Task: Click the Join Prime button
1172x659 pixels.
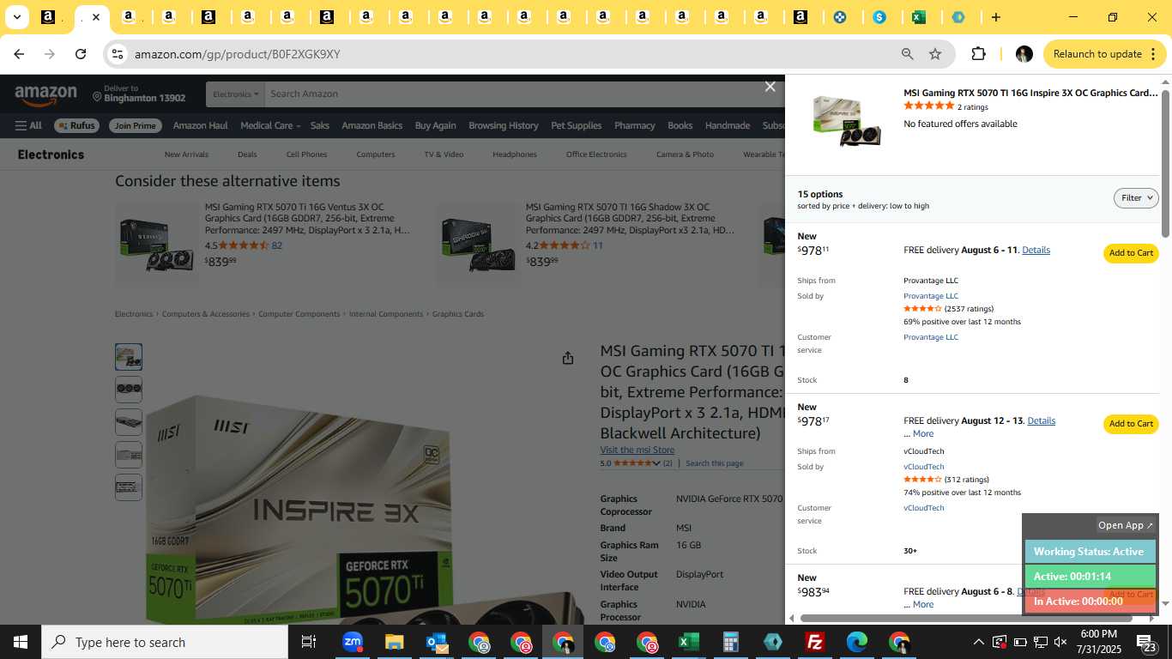Action: [x=136, y=125]
